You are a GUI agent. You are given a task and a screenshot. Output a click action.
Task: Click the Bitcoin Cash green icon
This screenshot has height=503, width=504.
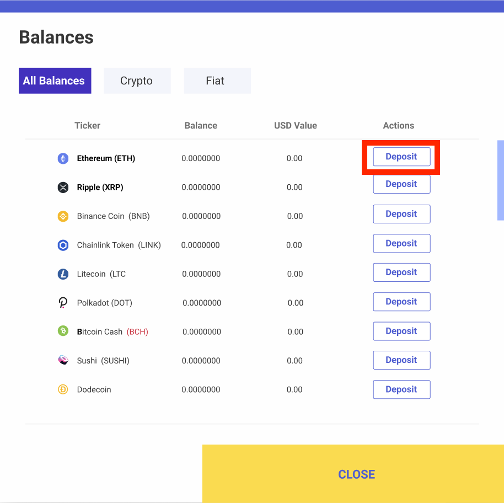click(63, 330)
